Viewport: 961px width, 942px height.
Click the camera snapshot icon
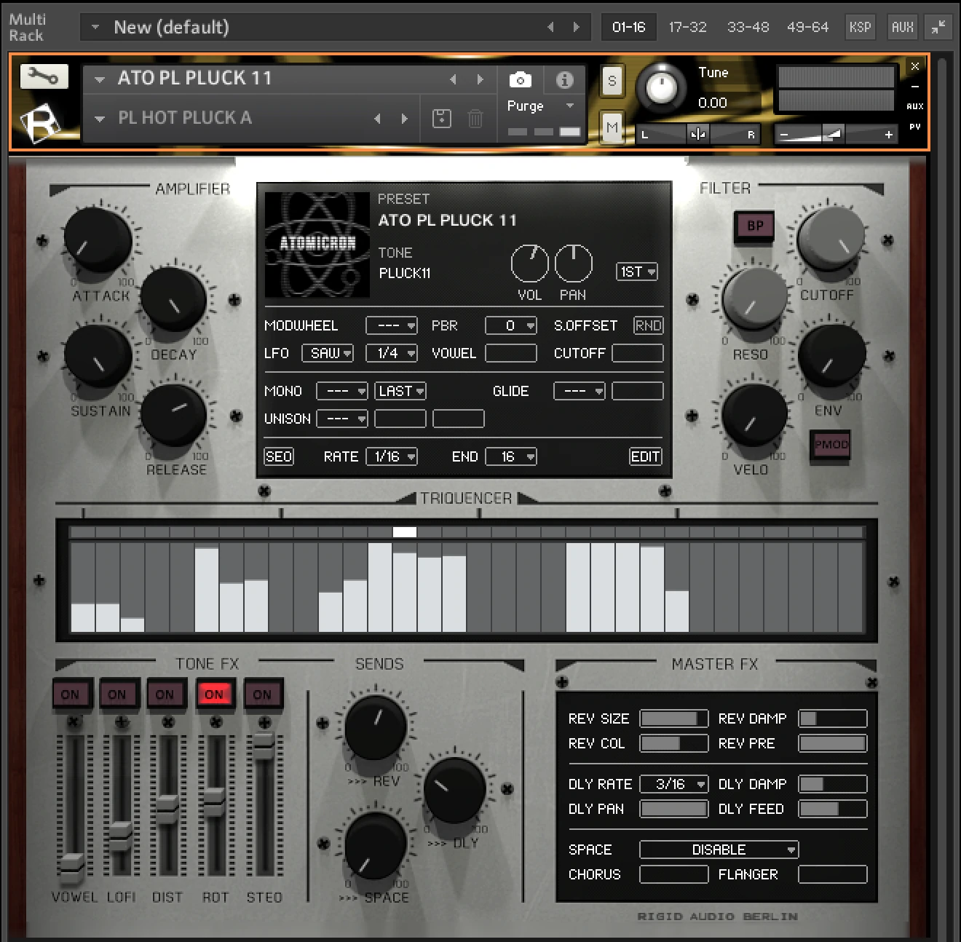point(521,79)
